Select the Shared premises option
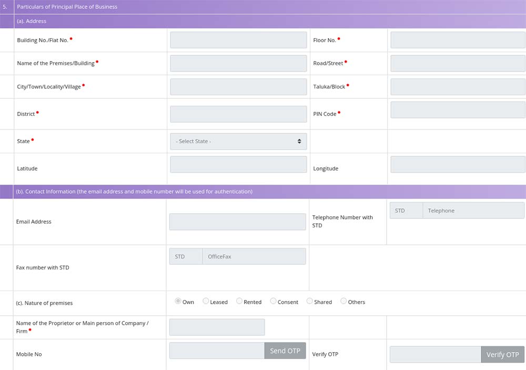 coord(310,301)
